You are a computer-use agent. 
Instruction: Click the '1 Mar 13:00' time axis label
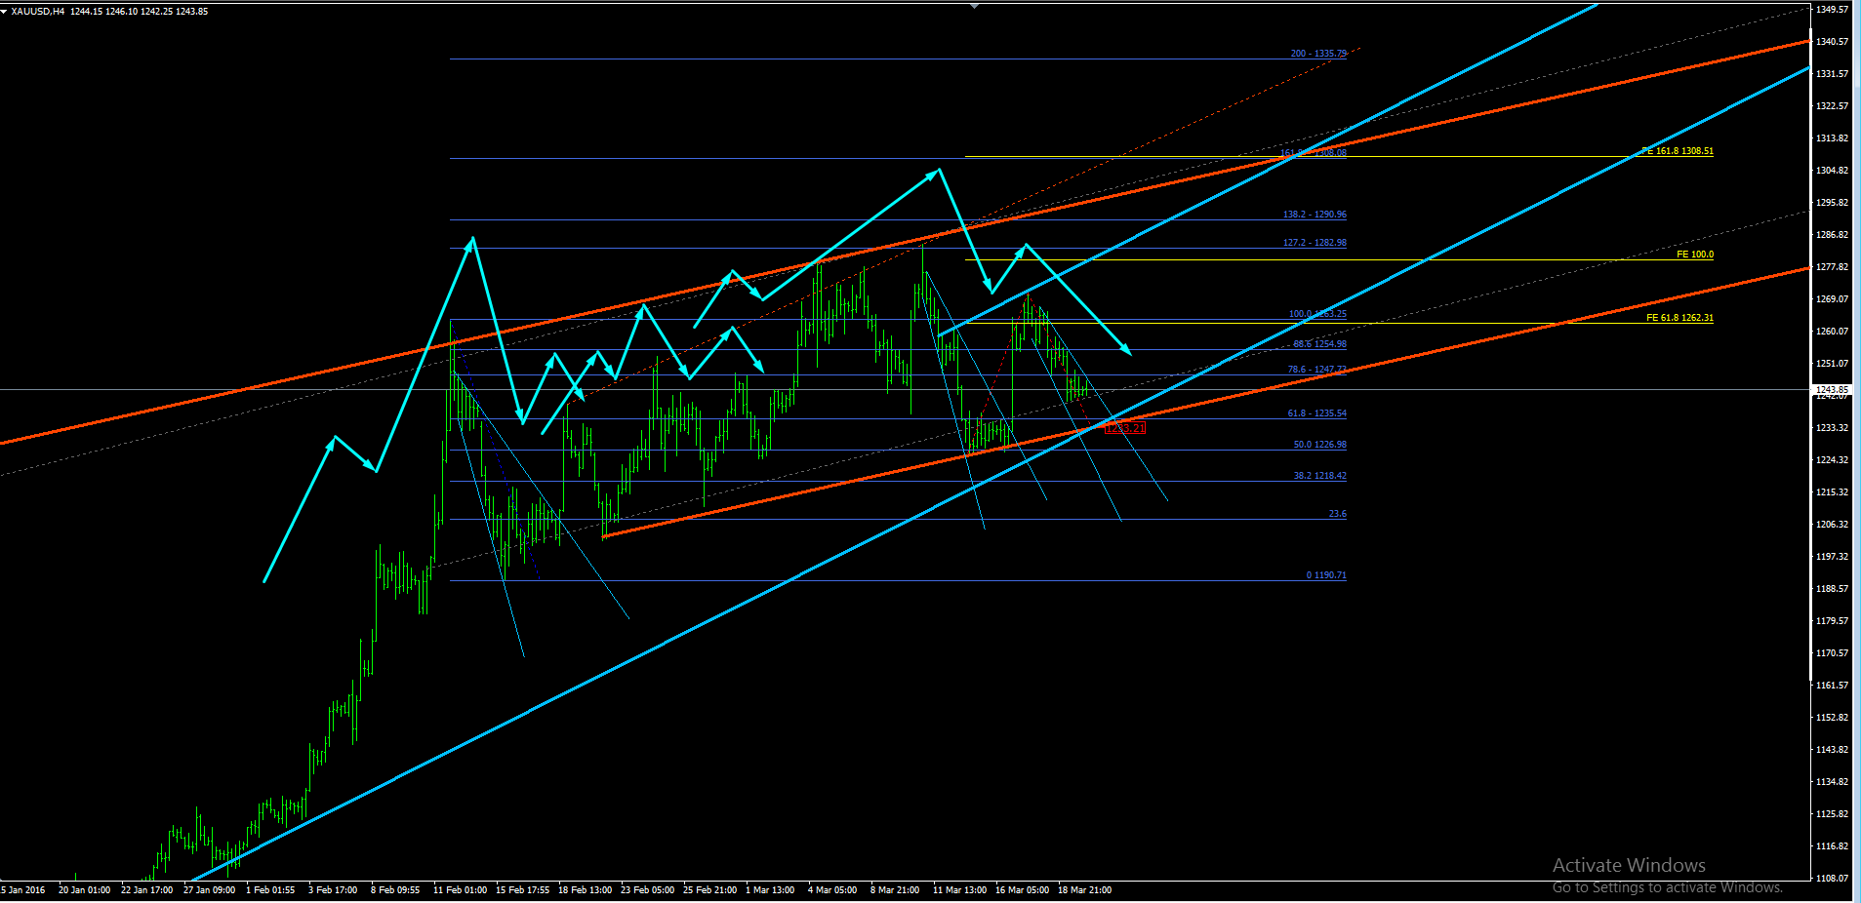coord(770,890)
